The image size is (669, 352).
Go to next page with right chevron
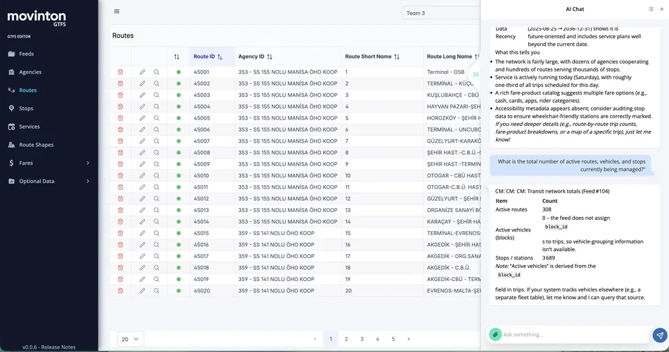409,339
